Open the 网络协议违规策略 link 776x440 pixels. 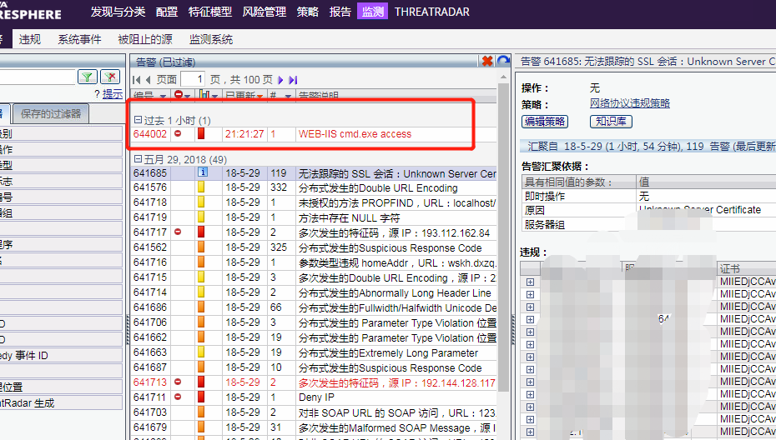pyautogui.click(x=629, y=103)
